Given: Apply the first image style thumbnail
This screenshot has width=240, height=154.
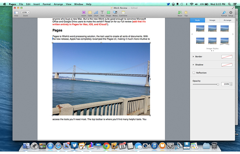Looking at the screenshot, I should click(x=200, y=28).
